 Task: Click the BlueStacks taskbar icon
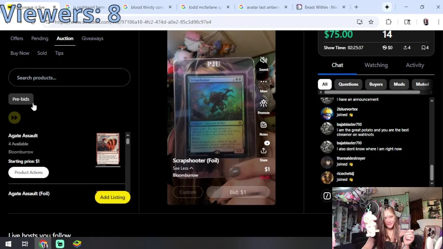click(77, 244)
